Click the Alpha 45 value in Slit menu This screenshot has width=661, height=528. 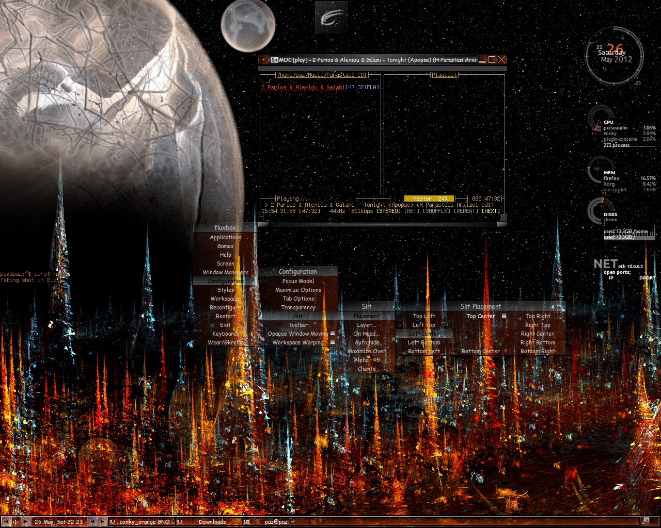pyautogui.click(x=367, y=360)
